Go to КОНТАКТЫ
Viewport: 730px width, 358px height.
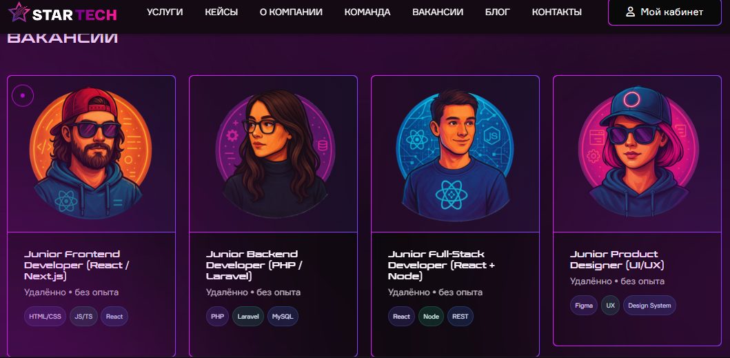(557, 12)
